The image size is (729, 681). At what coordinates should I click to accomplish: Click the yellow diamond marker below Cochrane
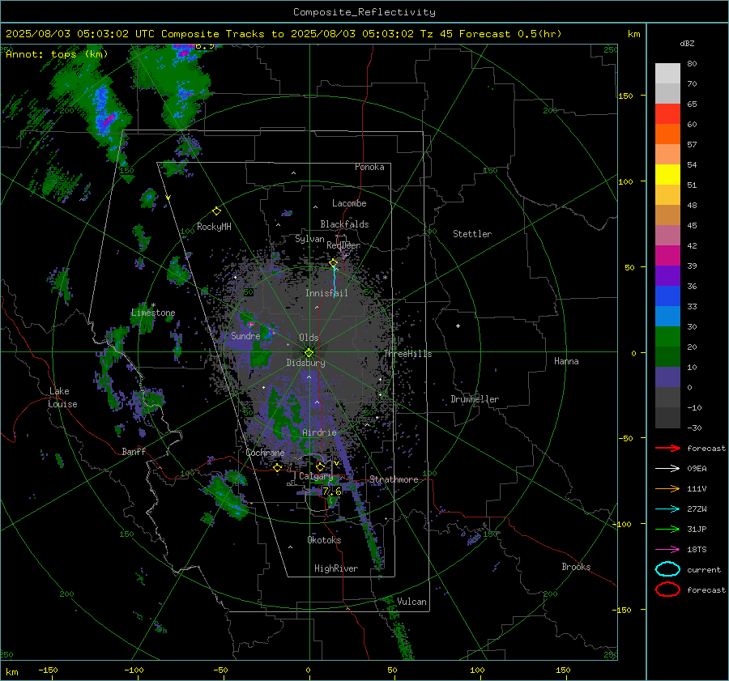click(278, 468)
